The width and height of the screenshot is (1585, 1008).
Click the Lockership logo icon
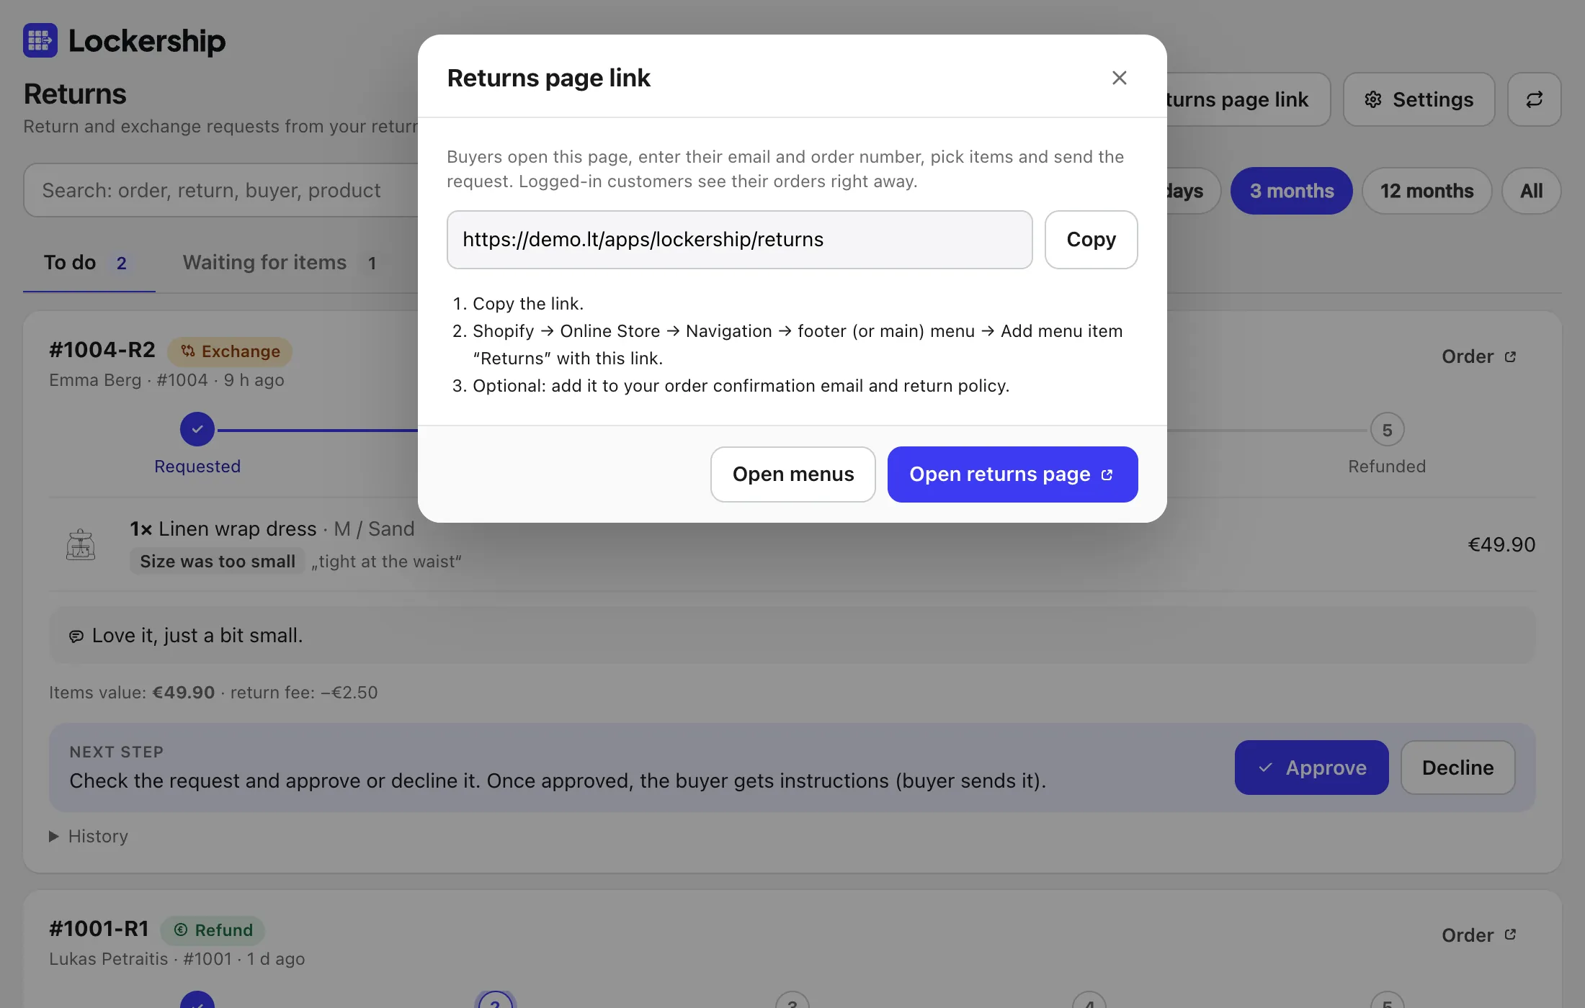tap(40, 40)
